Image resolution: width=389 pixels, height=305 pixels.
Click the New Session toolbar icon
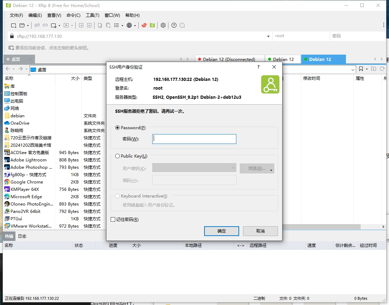13,25
